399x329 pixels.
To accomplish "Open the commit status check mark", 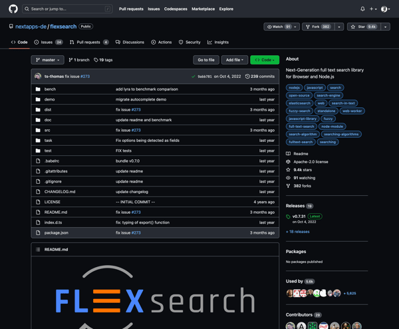I will pos(194,77).
